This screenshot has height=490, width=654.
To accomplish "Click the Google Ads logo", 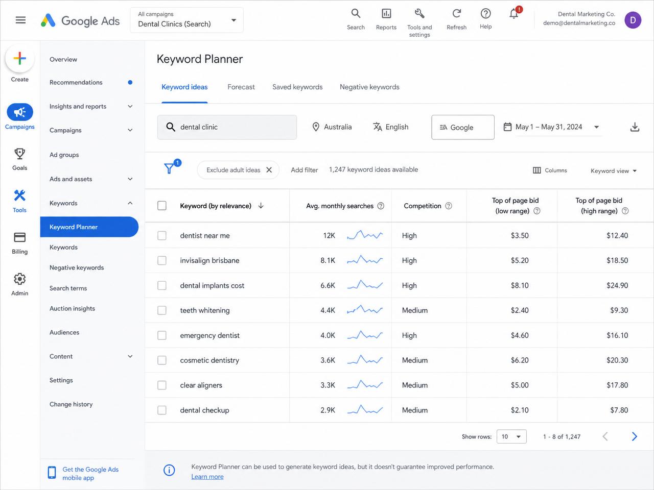I will click(x=80, y=20).
